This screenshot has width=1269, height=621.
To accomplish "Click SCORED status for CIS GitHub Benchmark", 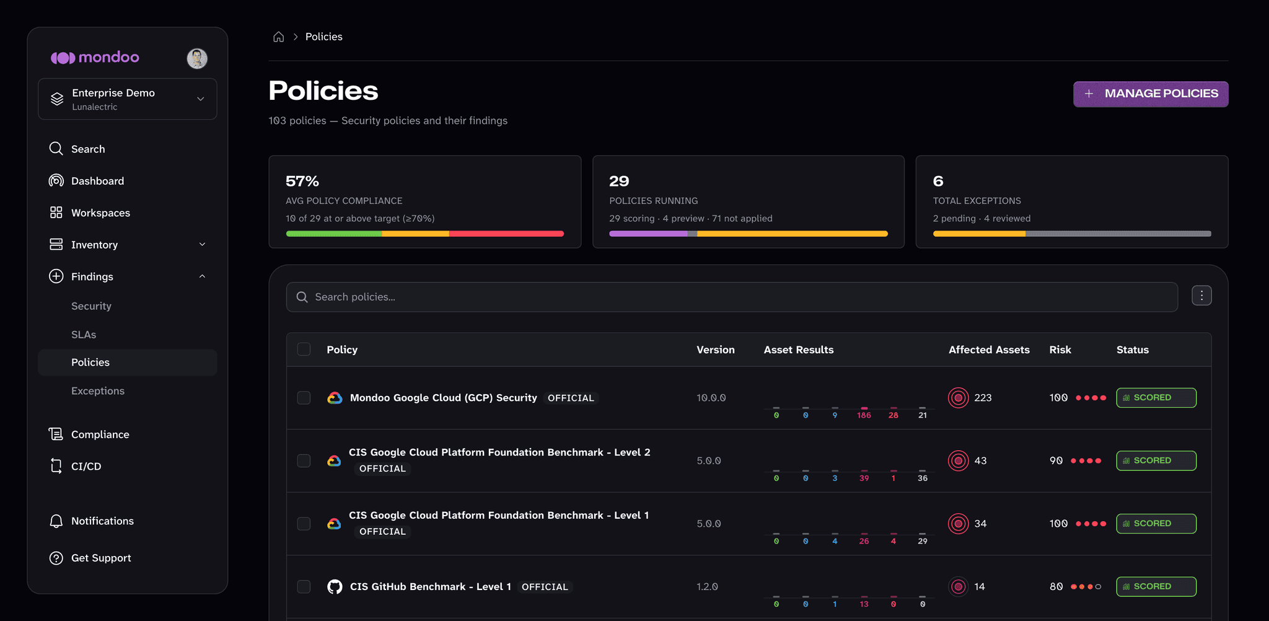I will [x=1156, y=587].
